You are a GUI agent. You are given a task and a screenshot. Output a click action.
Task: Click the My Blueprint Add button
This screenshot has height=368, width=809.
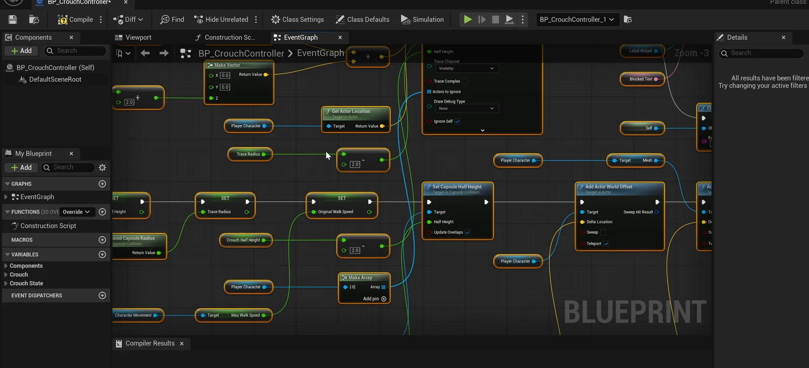[x=21, y=168]
